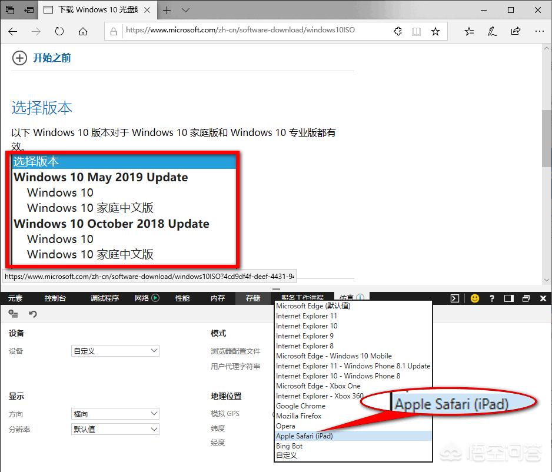The image size is (552, 472).
Task: Go to the home page
Action: (x=83, y=32)
